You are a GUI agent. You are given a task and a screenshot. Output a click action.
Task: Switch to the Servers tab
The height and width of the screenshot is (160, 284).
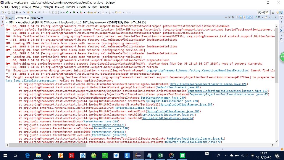tap(37, 18)
